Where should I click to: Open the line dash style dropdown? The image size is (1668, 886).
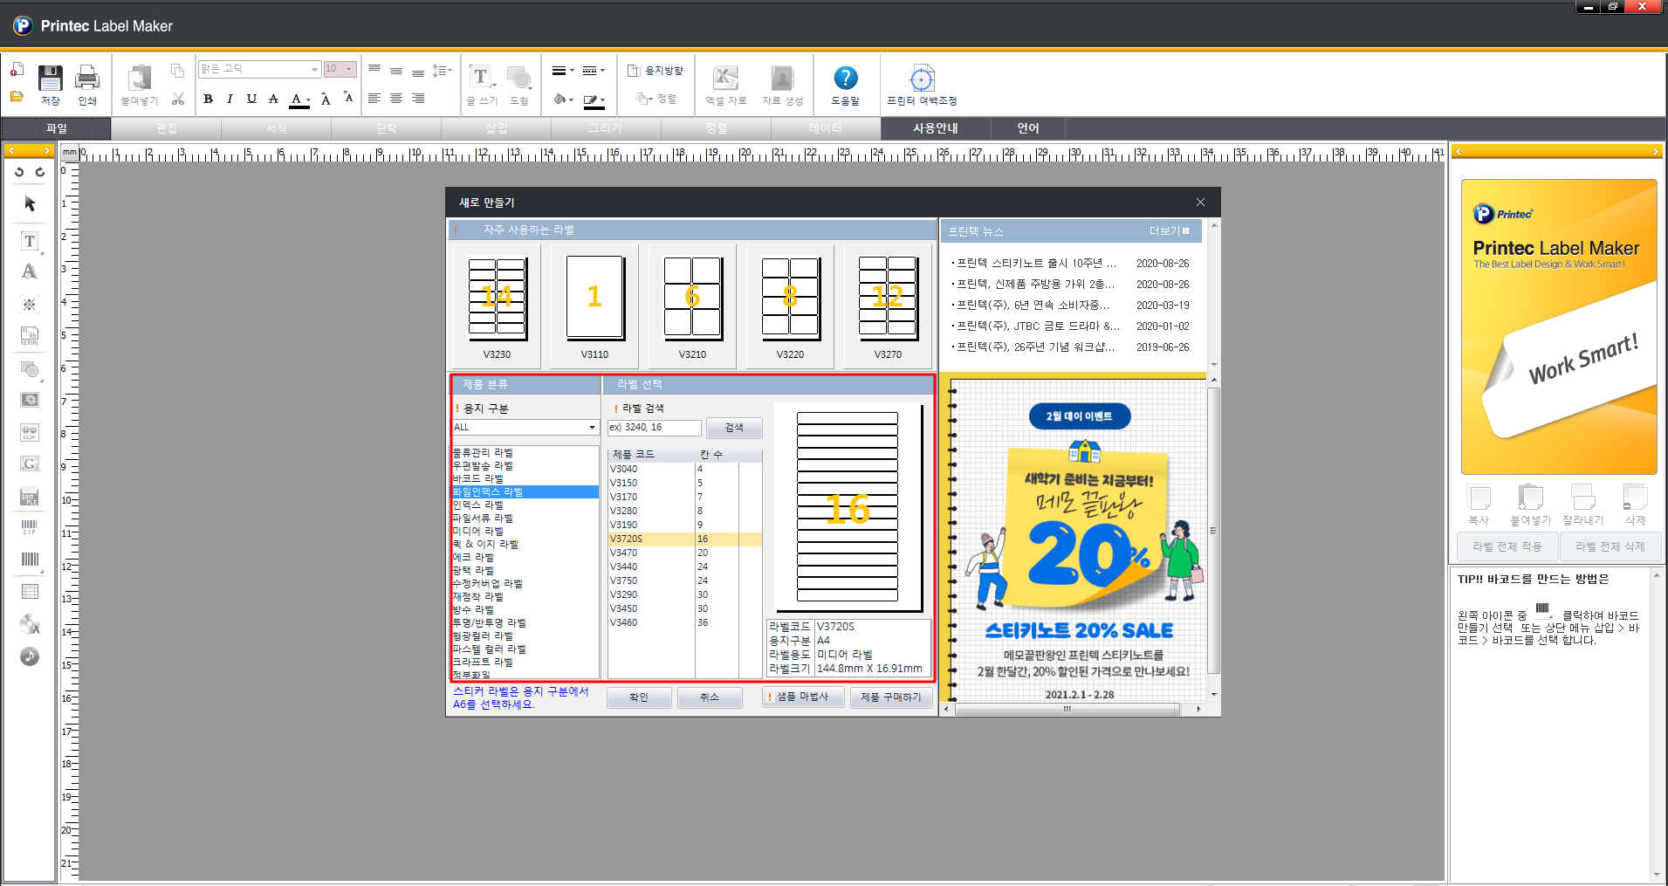(x=594, y=71)
